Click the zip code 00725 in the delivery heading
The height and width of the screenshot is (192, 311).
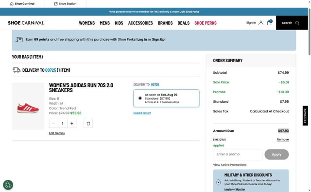[51, 70]
